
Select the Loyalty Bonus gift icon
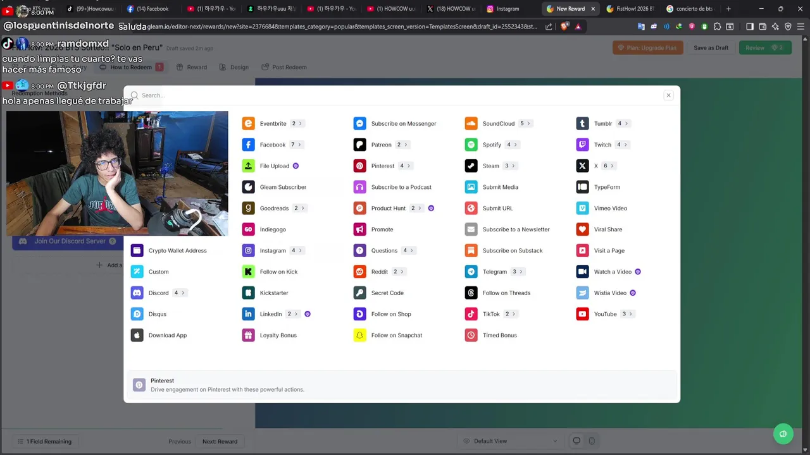pyautogui.click(x=248, y=336)
